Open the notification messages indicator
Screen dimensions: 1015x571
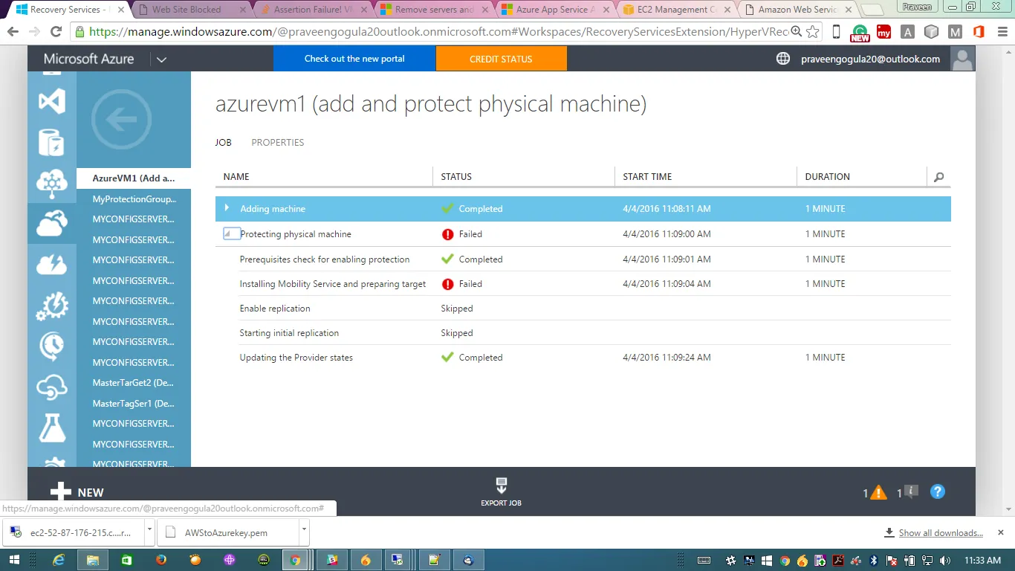pyautogui.click(x=908, y=492)
